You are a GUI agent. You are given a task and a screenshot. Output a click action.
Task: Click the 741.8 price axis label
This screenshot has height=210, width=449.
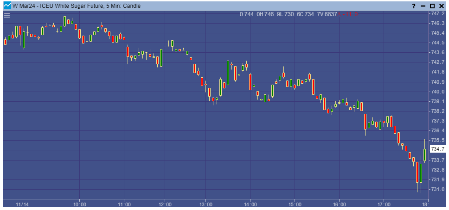(437, 72)
